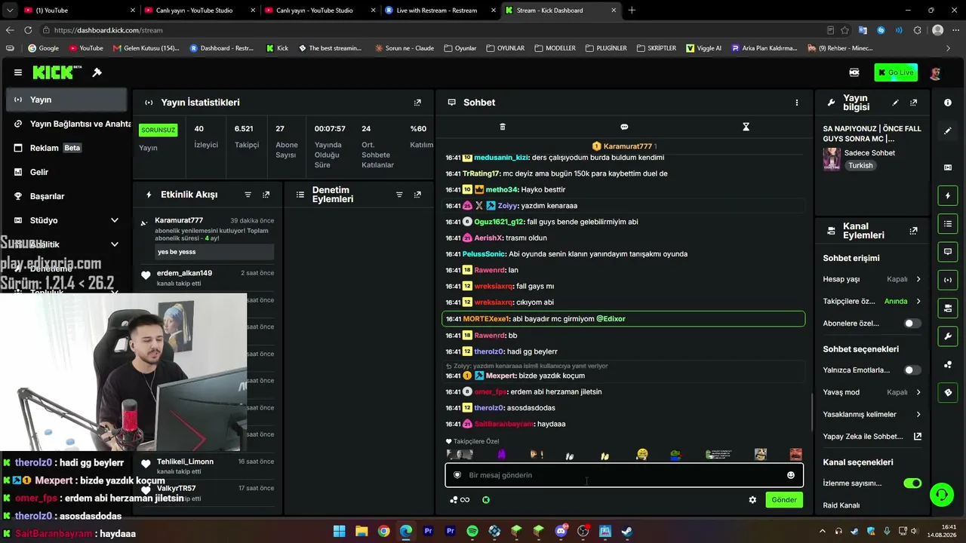Click the chat bubble icon in right sidebar
The image size is (966, 543).
948,252
